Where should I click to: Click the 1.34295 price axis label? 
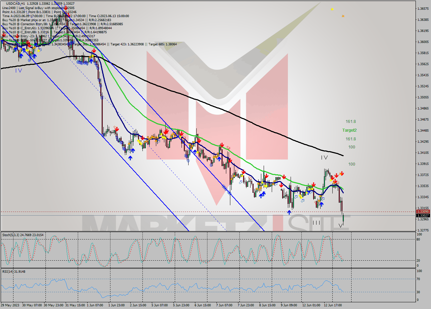(x=423, y=142)
